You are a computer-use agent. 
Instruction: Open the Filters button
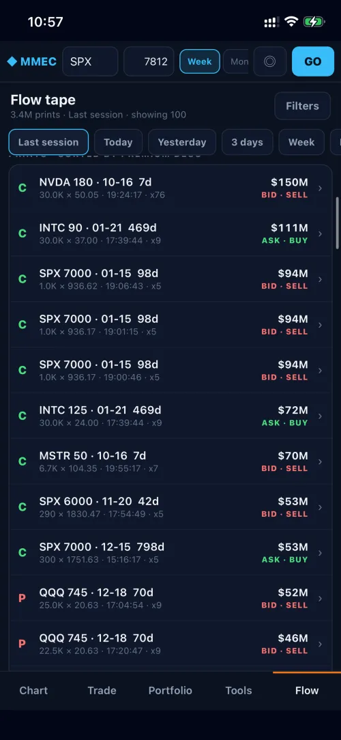tap(302, 106)
